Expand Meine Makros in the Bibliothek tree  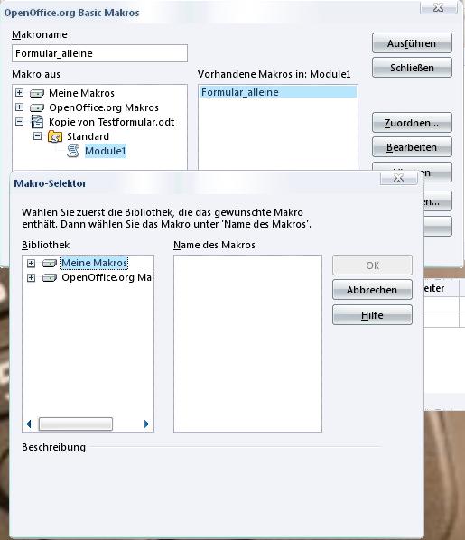point(31,264)
